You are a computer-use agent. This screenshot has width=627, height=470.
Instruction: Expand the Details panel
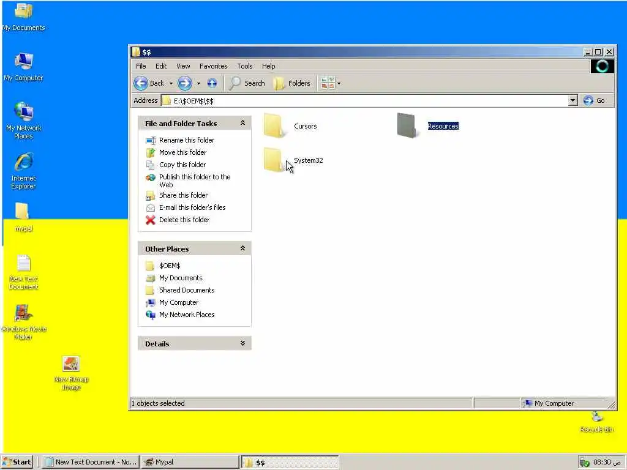point(242,343)
